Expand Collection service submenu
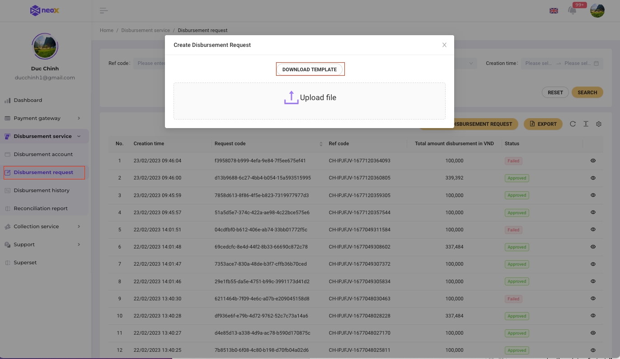This screenshot has height=359, width=620. [x=43, y=226]
